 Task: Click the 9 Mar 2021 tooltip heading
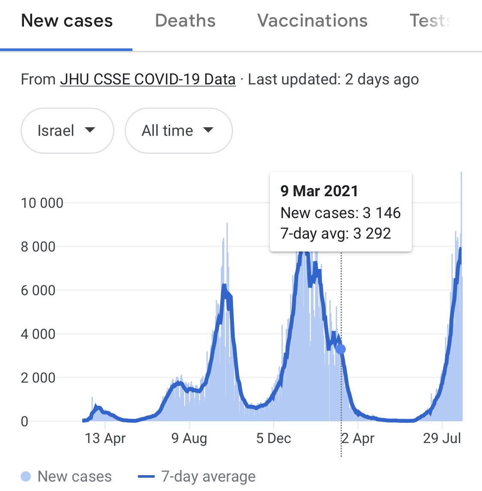(x=319, y=191)
